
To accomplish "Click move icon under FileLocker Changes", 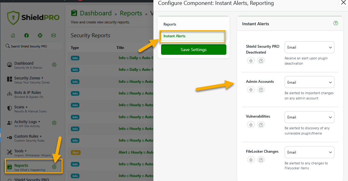I will click(251, 160).
